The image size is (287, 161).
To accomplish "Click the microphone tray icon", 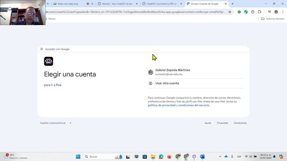I will 232,157.
